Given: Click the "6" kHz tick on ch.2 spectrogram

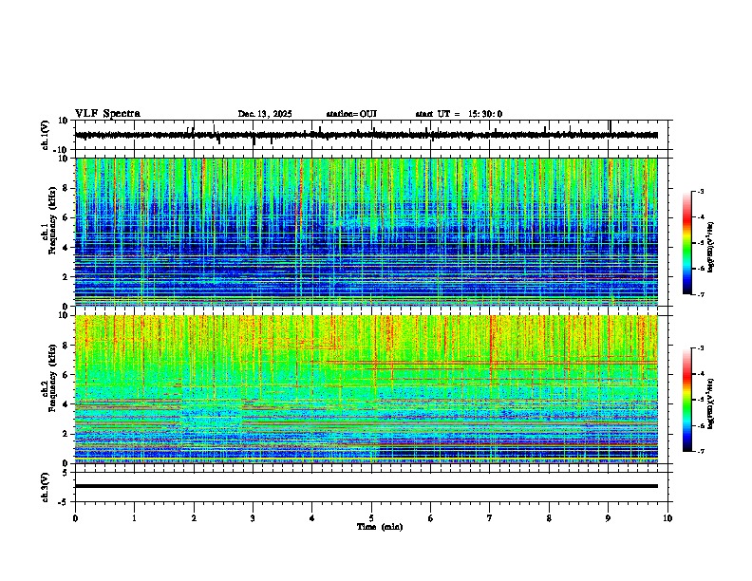Looking at the screenshot, I should [x=66, y=375].
